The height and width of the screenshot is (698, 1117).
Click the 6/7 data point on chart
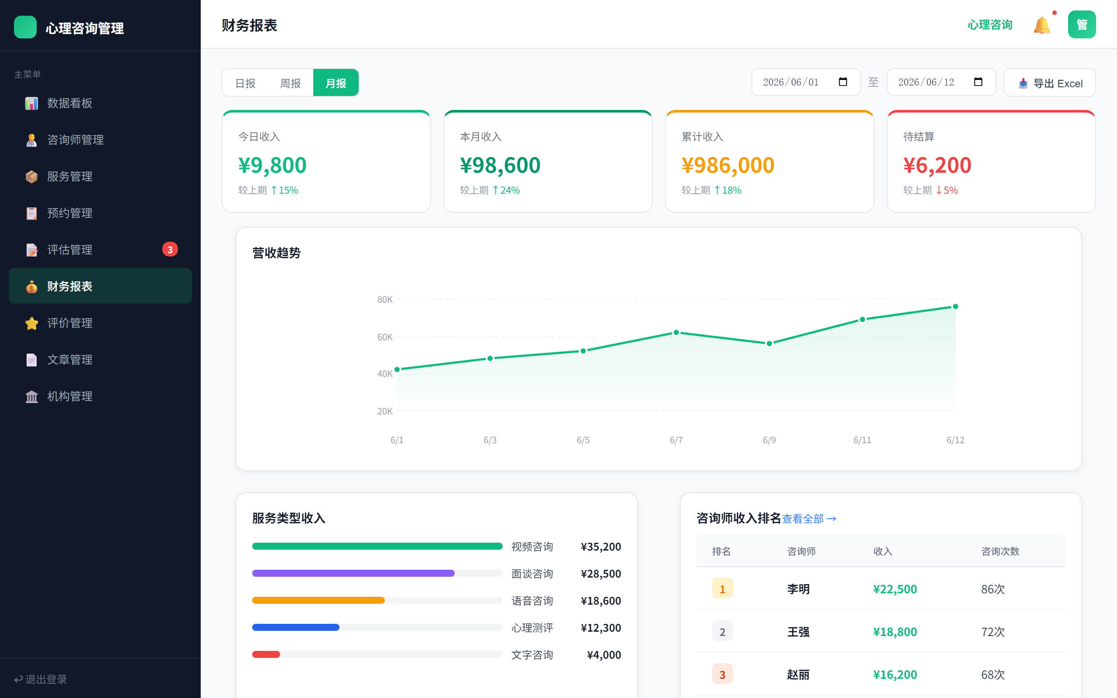676,332
